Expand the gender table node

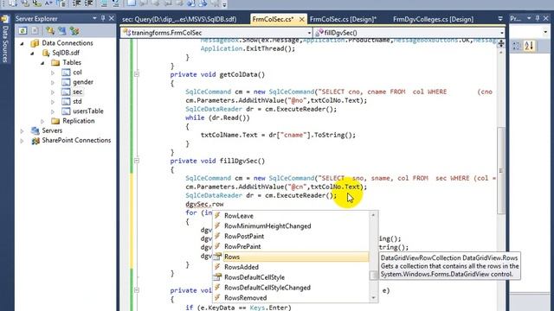[53, 82]
